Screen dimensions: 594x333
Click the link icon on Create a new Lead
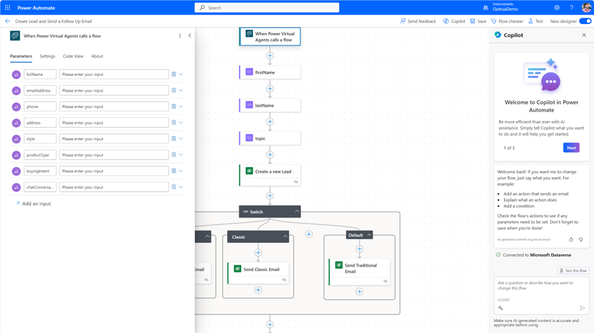296,182
